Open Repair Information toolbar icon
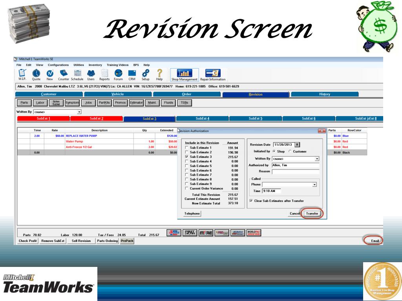Image resolution: width=402 pixels, height=301 pixels. (x=213, y=75)
